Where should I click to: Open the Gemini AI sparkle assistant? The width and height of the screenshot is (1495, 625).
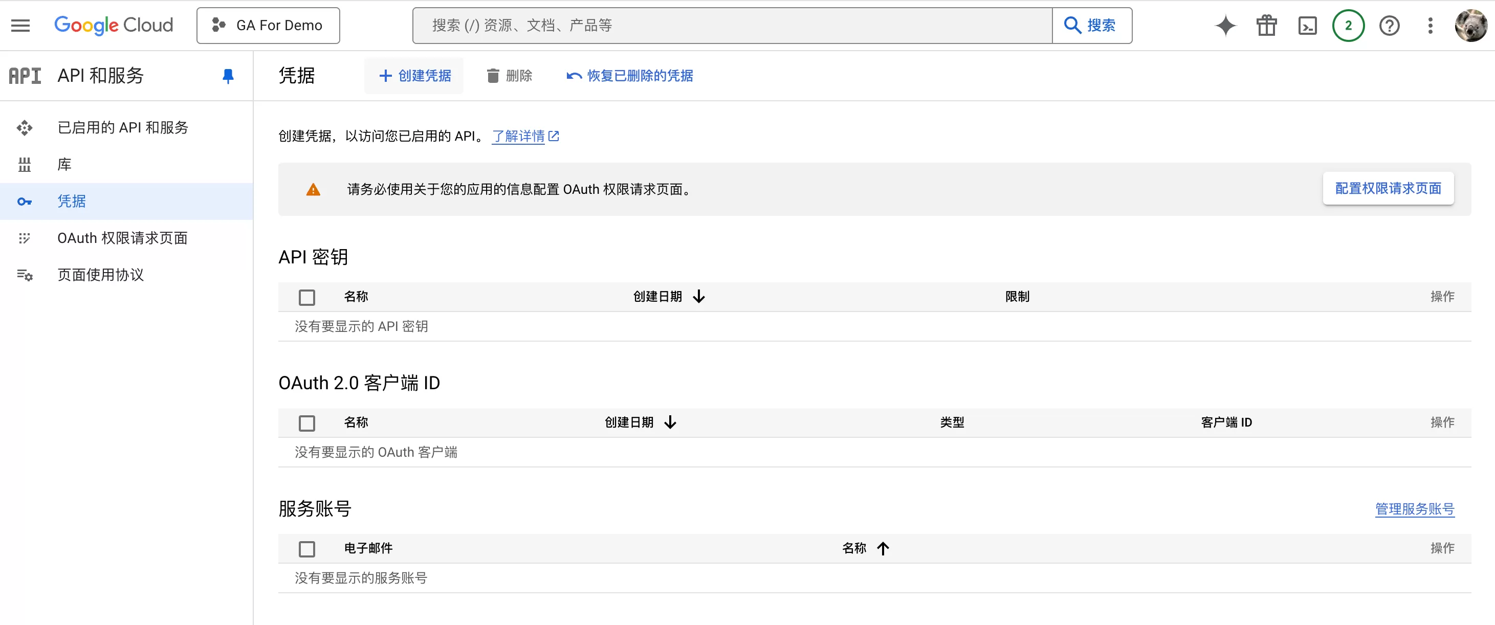[1225, 26]
